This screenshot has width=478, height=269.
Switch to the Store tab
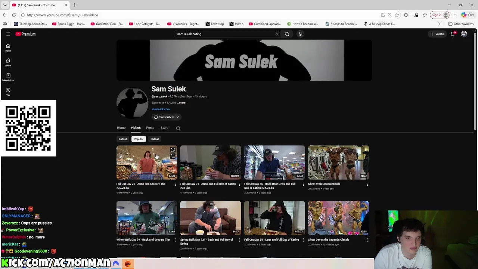pos(164,128)
